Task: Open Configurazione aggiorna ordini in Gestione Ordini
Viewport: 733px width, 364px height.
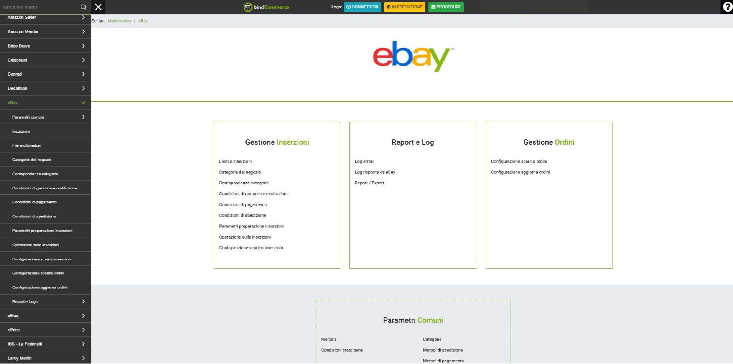Action: pos(520,172)
